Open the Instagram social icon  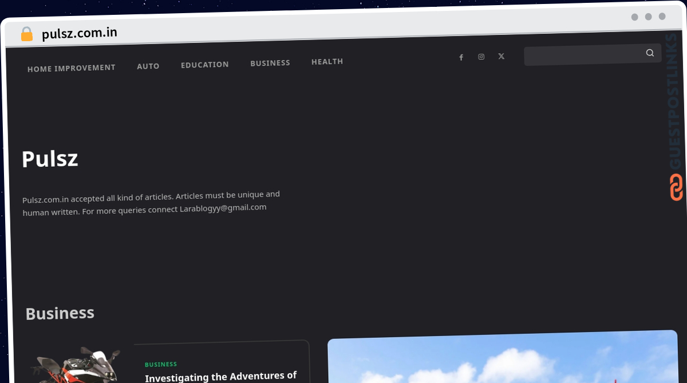481,57
